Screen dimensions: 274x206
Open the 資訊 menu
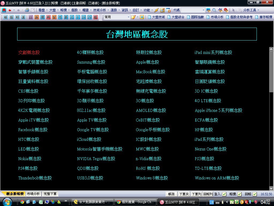(x=126, y=10)
